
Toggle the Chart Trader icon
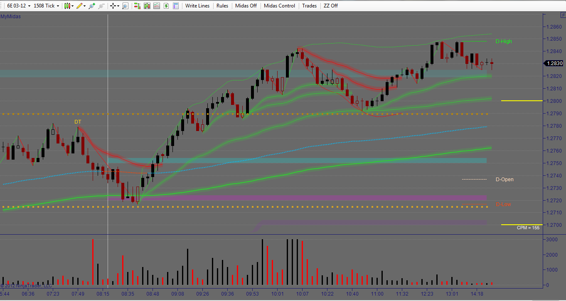[x=137, y=6]
